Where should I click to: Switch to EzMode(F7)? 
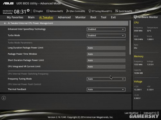click(151, 113)
